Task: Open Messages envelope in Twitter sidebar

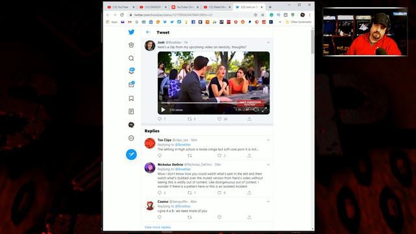Action: 131,84
